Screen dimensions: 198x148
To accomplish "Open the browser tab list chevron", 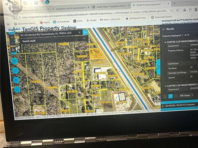I will (x=6, y=11).
